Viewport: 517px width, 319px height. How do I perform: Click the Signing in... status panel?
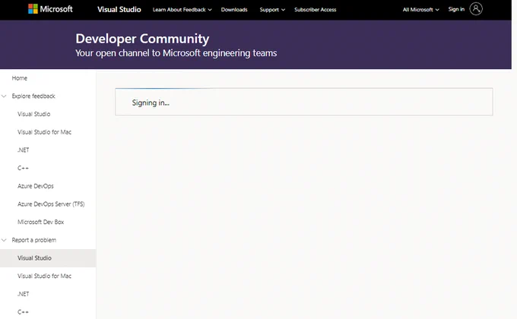tap(304, 102)
